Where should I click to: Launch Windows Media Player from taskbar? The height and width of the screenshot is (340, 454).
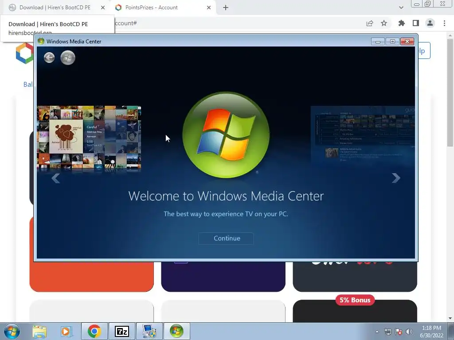coord(67,331)
